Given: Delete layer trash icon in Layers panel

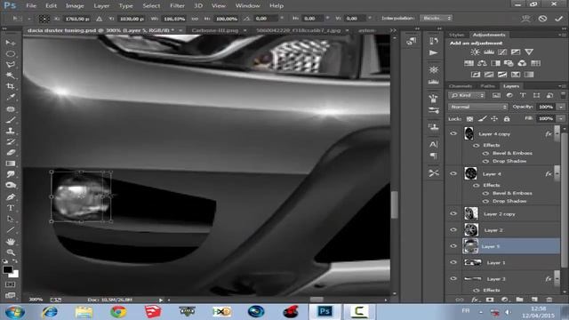Looking at the screenshot, I should coord(549,300).
